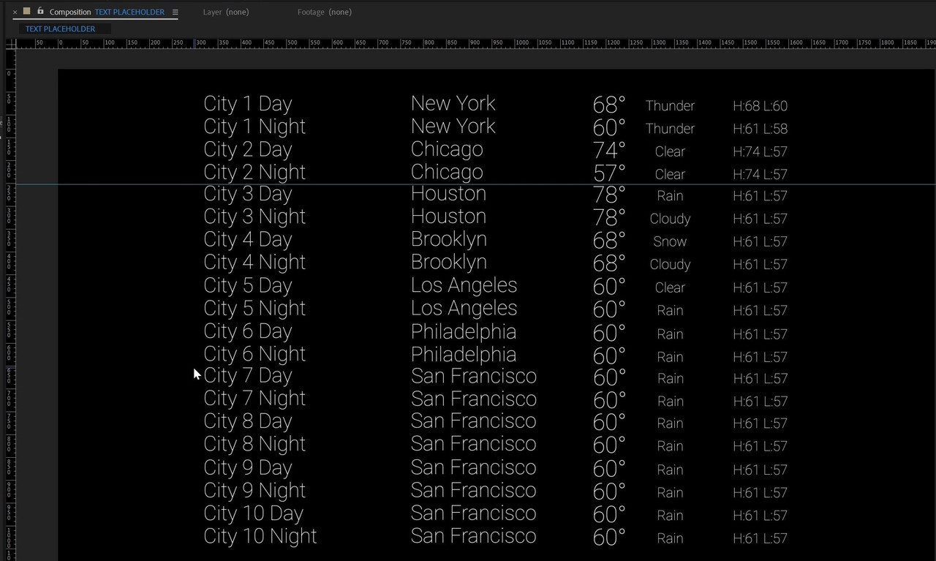
Task: Select the City 1 Day text
Action: (248, 105)
